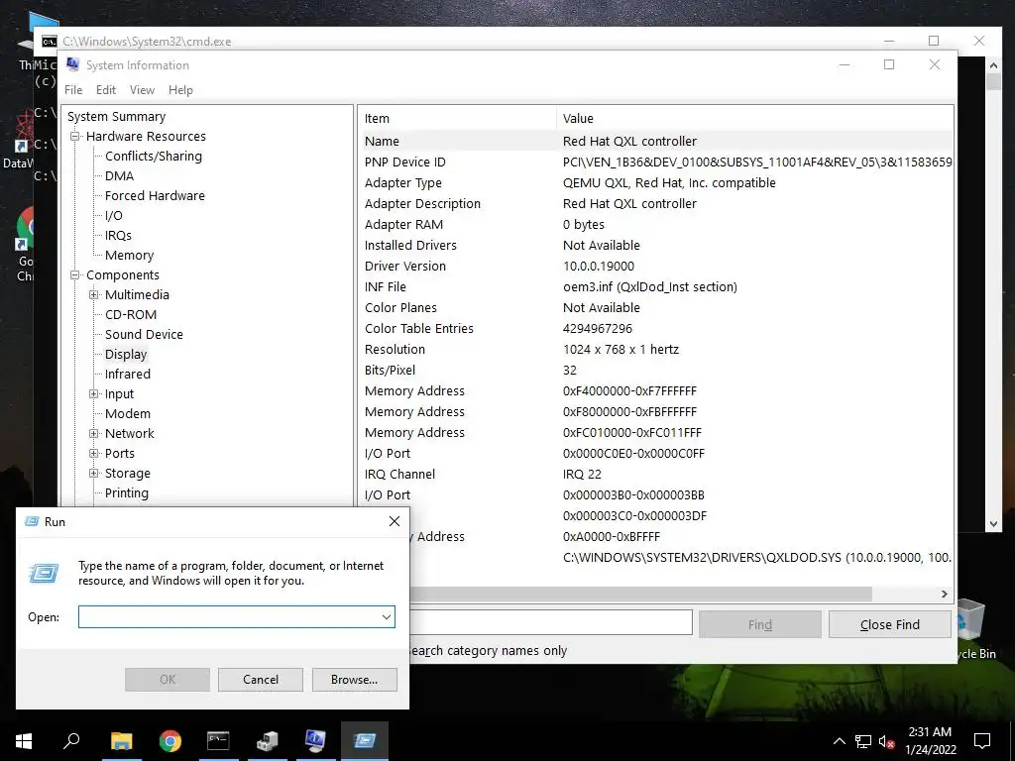Open the notification center icon
The width and height of the screenshot is (1015, 761).
982,741
